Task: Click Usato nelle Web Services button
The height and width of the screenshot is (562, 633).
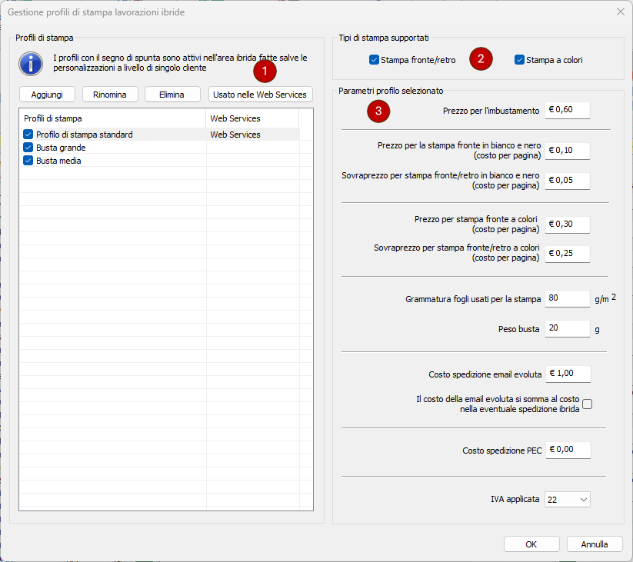Action: tap(260, 95)
